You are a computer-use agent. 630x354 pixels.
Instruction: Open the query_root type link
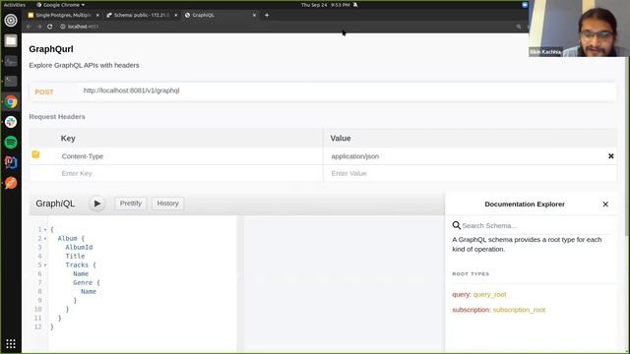pos(489,294)
